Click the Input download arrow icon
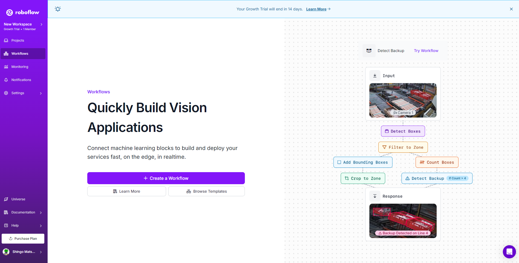The height and width of the screenshot is (263, 519). coord(375,76)
